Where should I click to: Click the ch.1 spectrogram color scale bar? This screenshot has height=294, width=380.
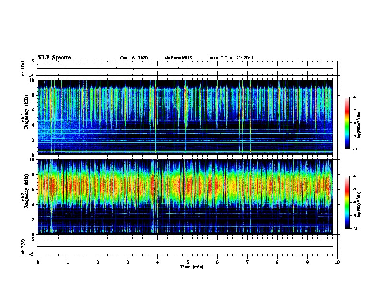pos(347,123)
